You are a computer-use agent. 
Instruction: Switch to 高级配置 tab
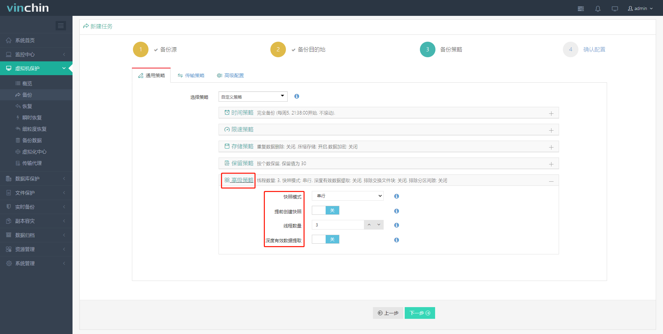click(230, 75)
